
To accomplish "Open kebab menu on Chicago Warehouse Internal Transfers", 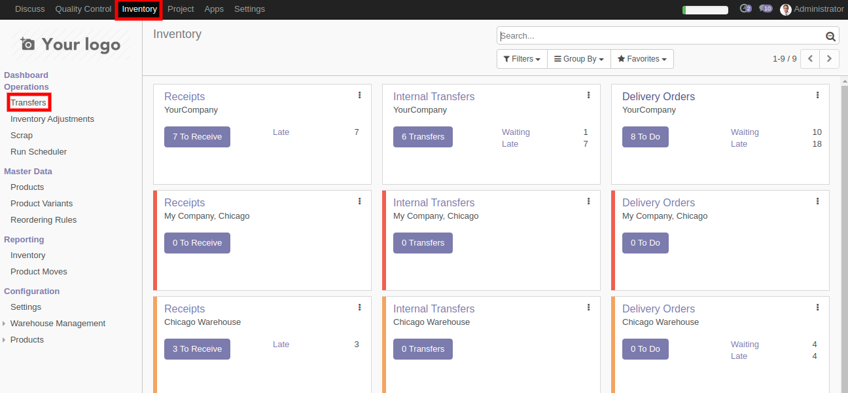I will (x=588, y=308).
